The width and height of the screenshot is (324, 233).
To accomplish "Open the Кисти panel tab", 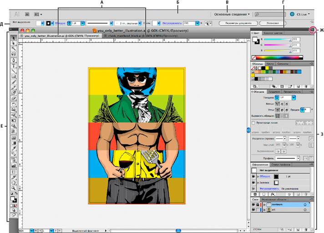I will tap(270, 64).
